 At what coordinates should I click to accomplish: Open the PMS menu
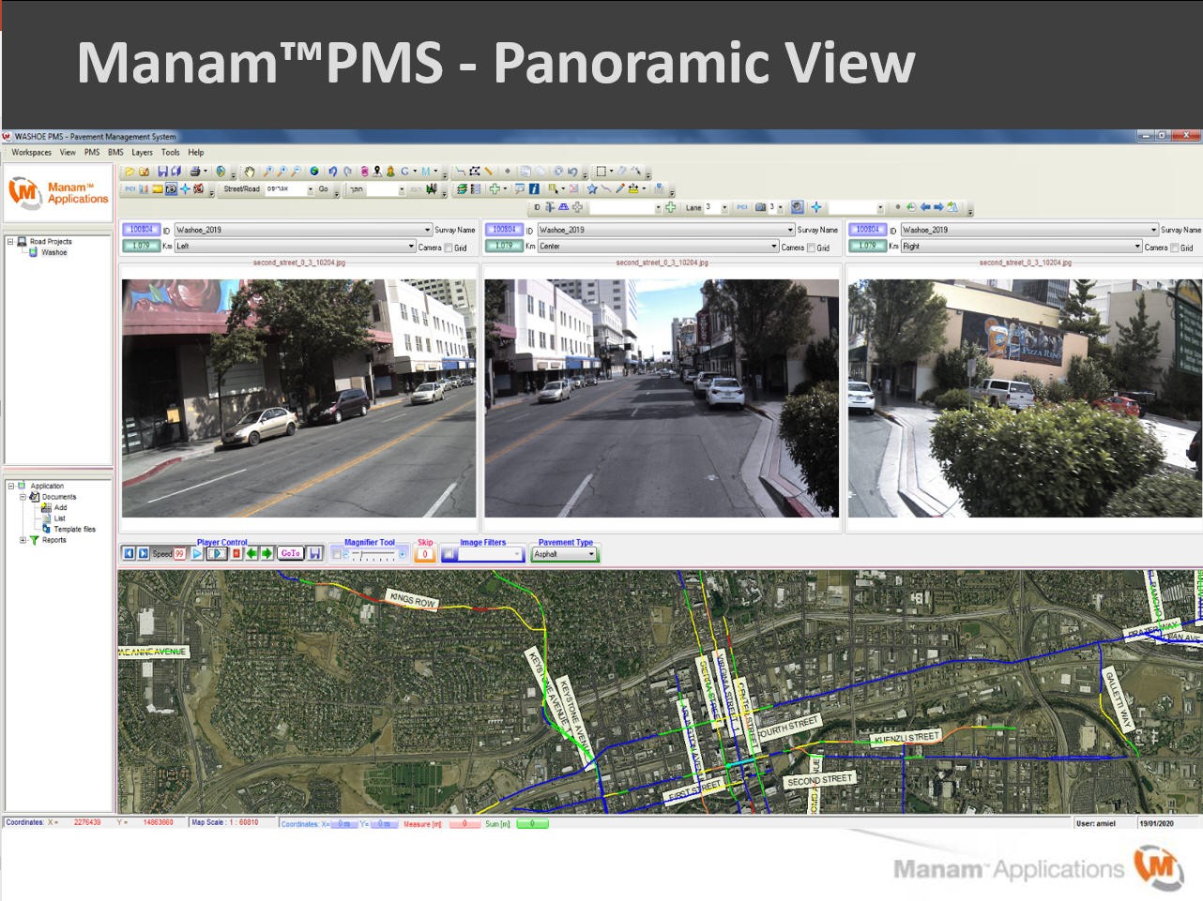pyautogui.click(x=92, y=152)
